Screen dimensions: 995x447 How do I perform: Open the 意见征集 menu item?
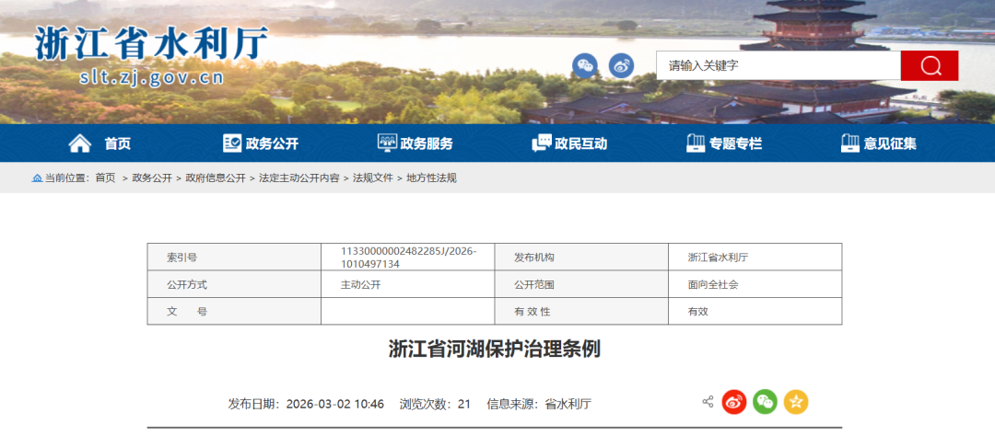[x=890, y=143]
